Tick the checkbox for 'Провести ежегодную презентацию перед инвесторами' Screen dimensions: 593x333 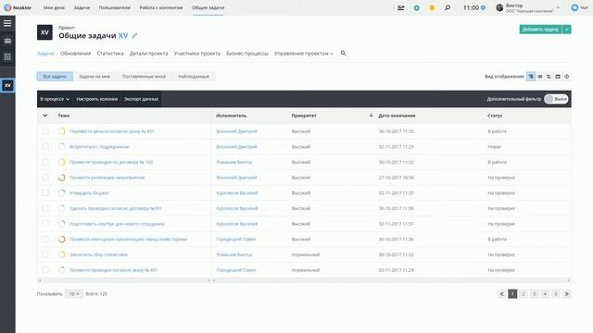point(45,239)
